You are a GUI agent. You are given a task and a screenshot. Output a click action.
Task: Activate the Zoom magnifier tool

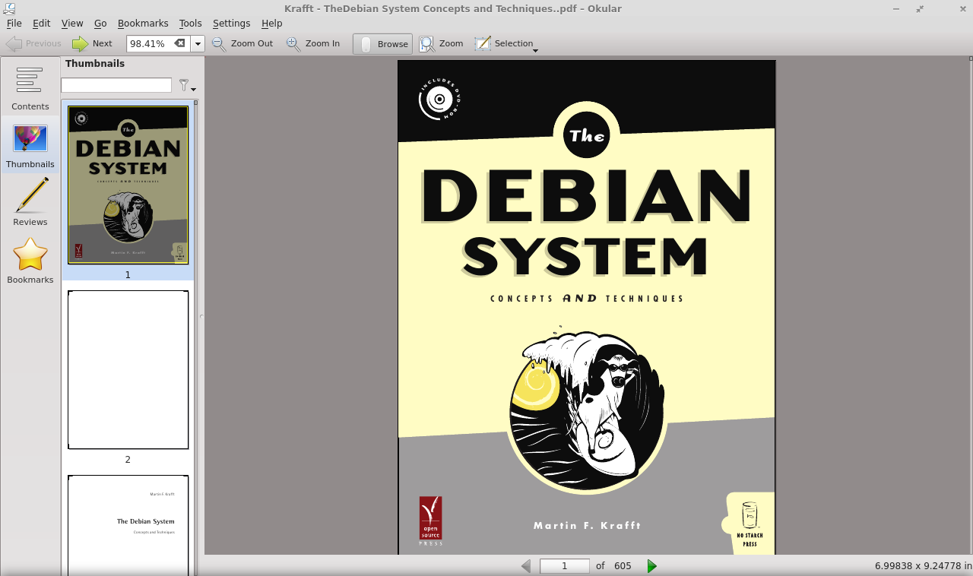440,43
